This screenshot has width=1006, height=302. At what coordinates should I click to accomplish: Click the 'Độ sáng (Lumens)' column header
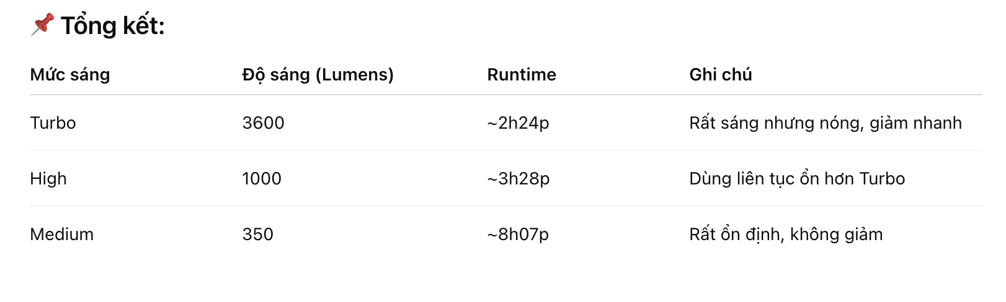point(318,75)
